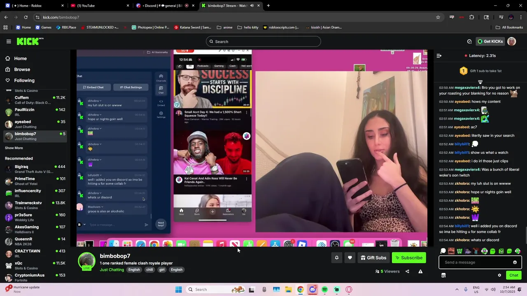The height and width of the screenshot is (296, 527).
Task: Open Spotify from the taskbar
Action: point(324,289)
